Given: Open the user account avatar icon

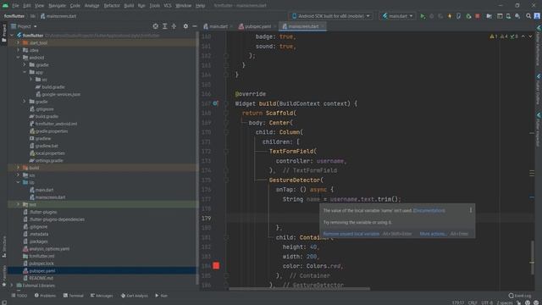Looking at the screenshot, I should (x=537, y=16).
